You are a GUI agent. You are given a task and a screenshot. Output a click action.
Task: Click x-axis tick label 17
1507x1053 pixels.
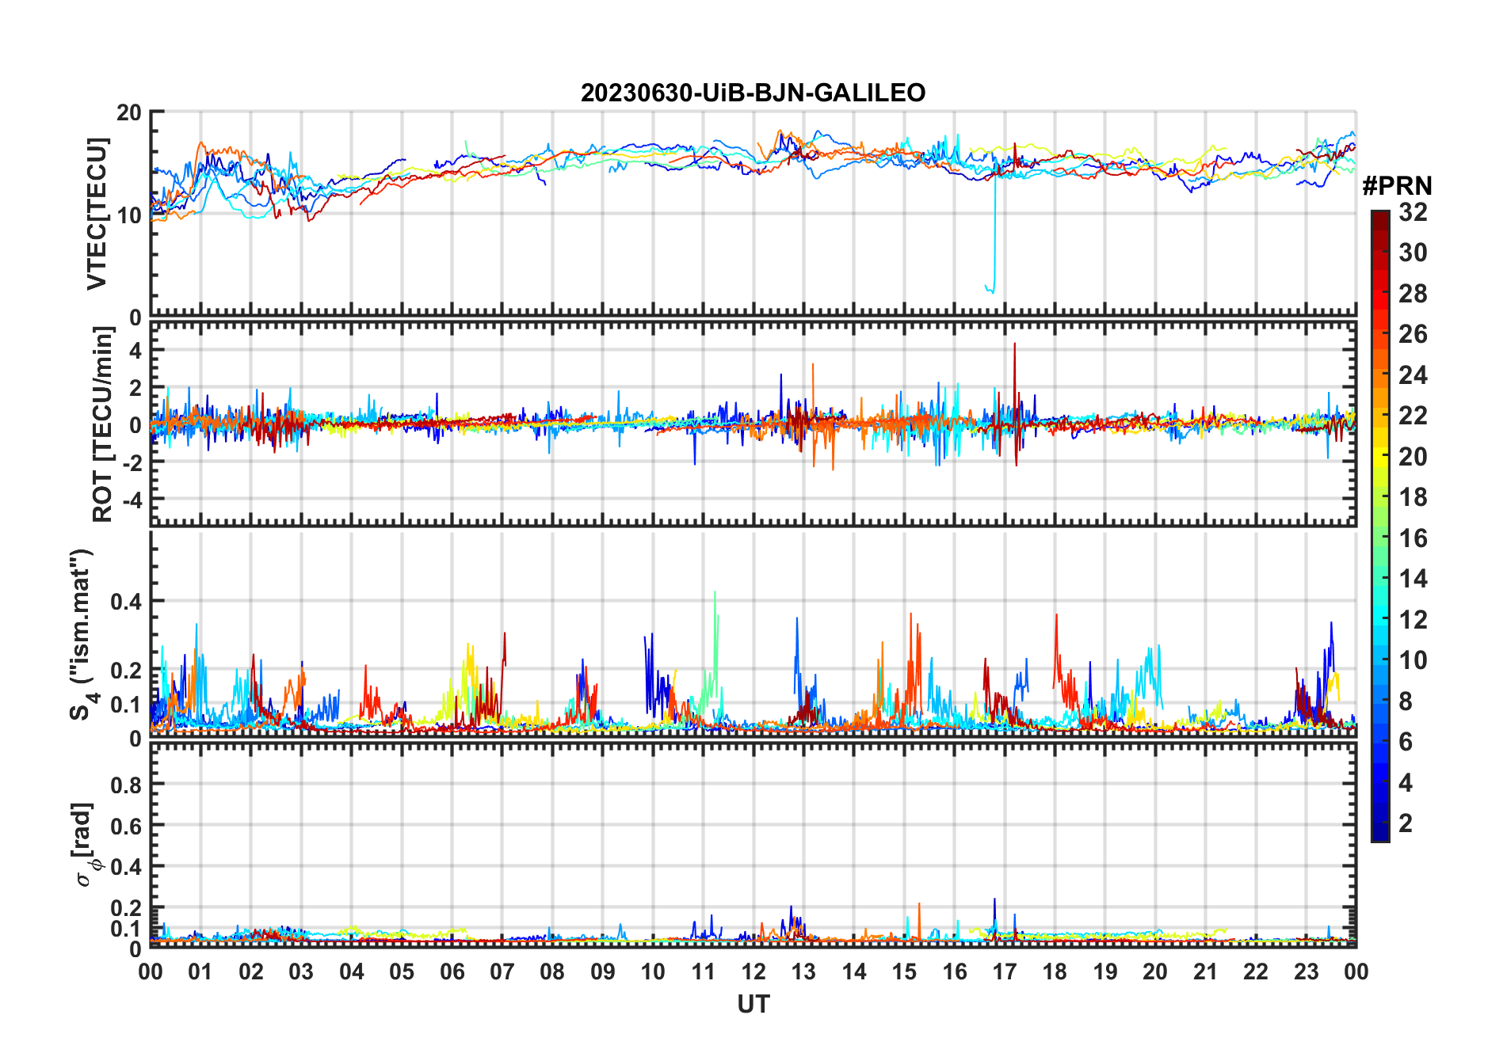[x=1005, y=971]
